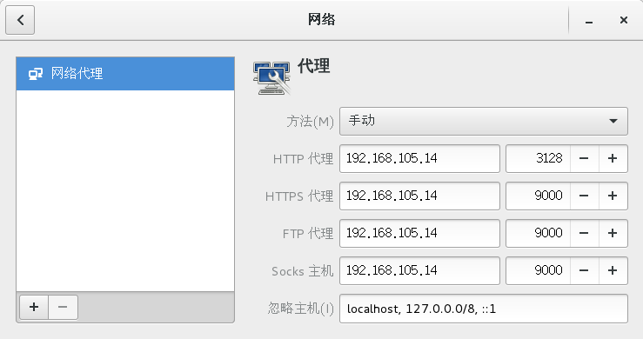The height and width of the screenshot is (339, 643).
Task: Open the 方法 method dropdown set to 手动
Action: click(484, 121)
